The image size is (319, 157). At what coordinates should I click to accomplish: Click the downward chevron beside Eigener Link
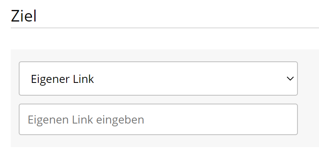point(290,78)
